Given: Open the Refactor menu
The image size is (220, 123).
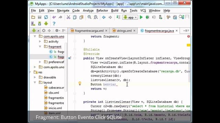Looking at the screenshot, I should [102, 11].
